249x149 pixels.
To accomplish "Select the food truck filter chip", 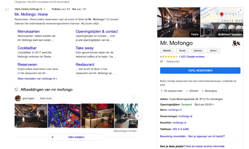I will 46,98.
